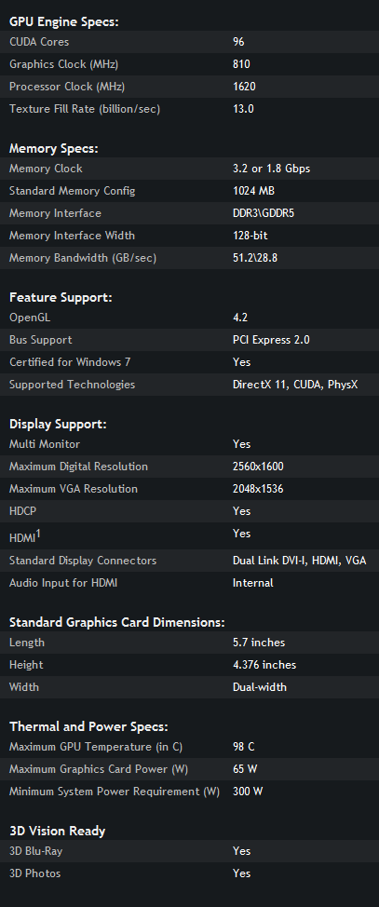
Task: Click the Standard Display Connectors row label
Action: [x=83, y=561]
